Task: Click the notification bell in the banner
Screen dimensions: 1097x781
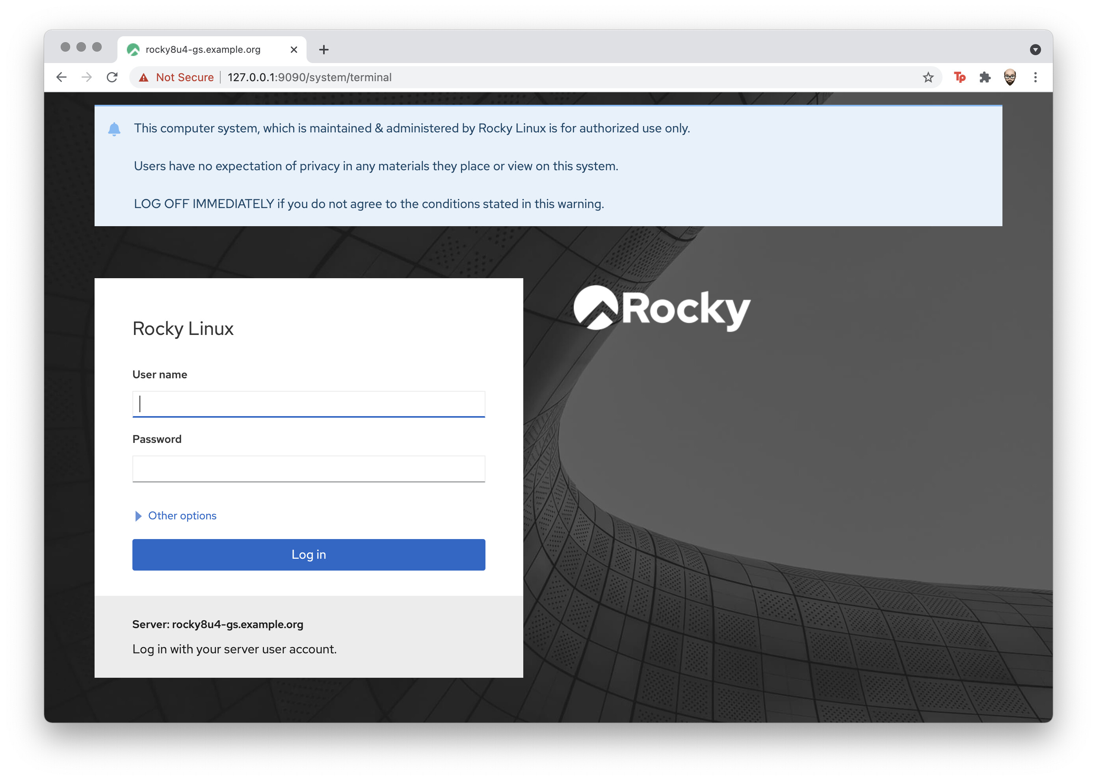Action: [x=114, y=129]
